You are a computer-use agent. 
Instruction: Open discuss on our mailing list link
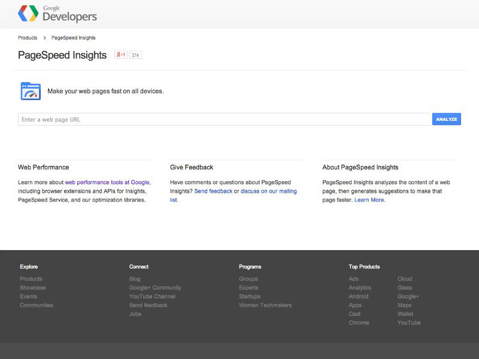(234, 196)
